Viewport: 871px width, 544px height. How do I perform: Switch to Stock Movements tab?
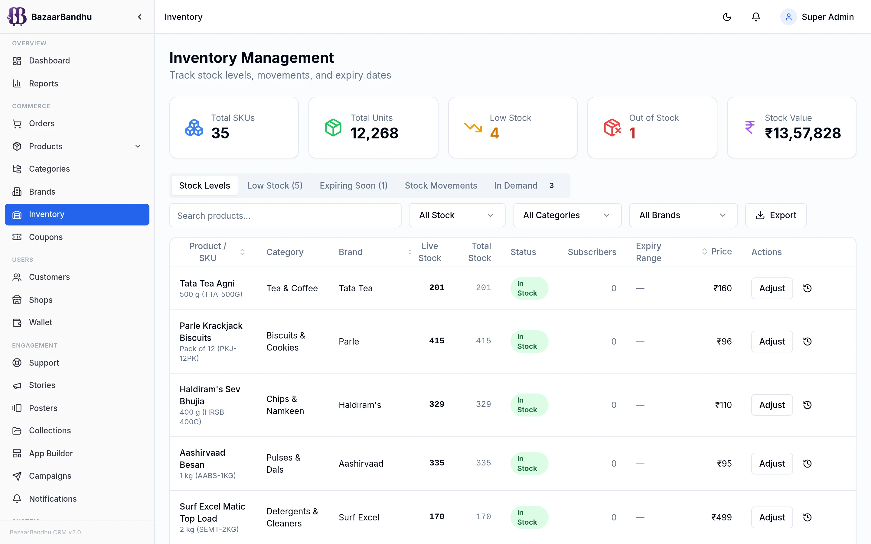pyautogui.click(x=441, y=186)
